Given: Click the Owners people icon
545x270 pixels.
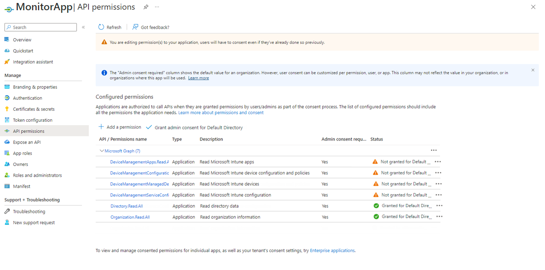Looking at the screenshot, I should pyautogui.click(x=7, y=164).
